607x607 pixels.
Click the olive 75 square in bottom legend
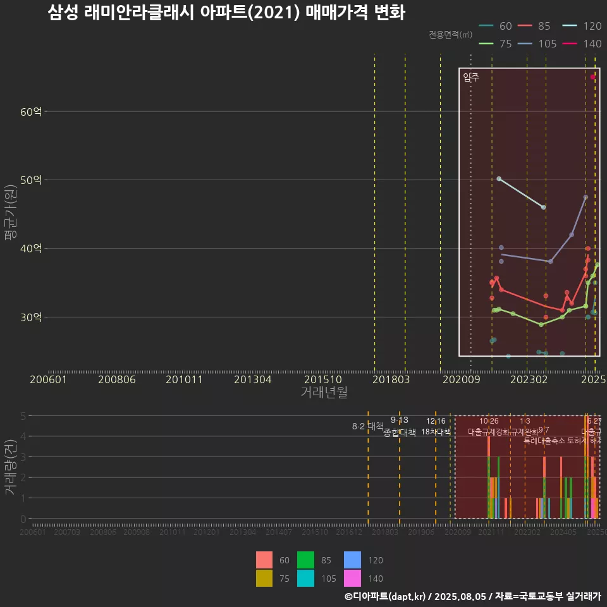pos(264,578)
